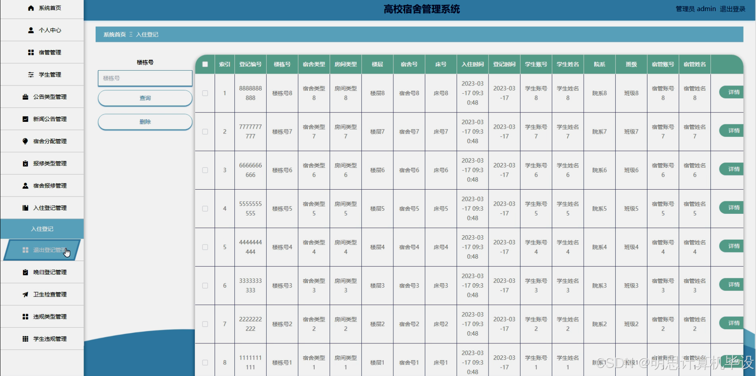The image size is (756, 376).
Task: Check the row with 登记编号 8888888888
Action: 205,93
